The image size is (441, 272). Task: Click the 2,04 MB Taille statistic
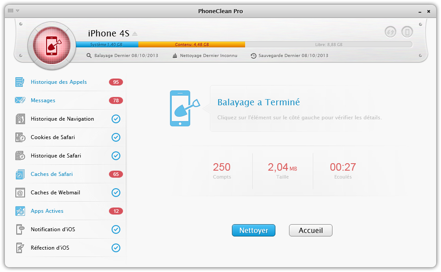tap(282, 170)
